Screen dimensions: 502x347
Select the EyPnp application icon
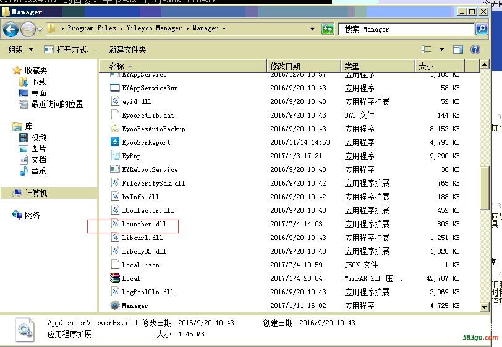(x=114, y=156)
